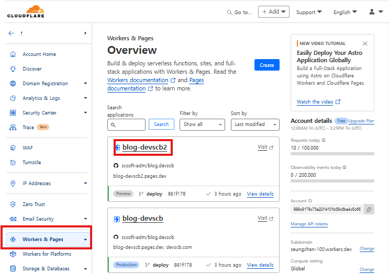Screen dimensions: 389x274
Task: Click the Upgrade Plan link
Action: (x=361, y=121)
